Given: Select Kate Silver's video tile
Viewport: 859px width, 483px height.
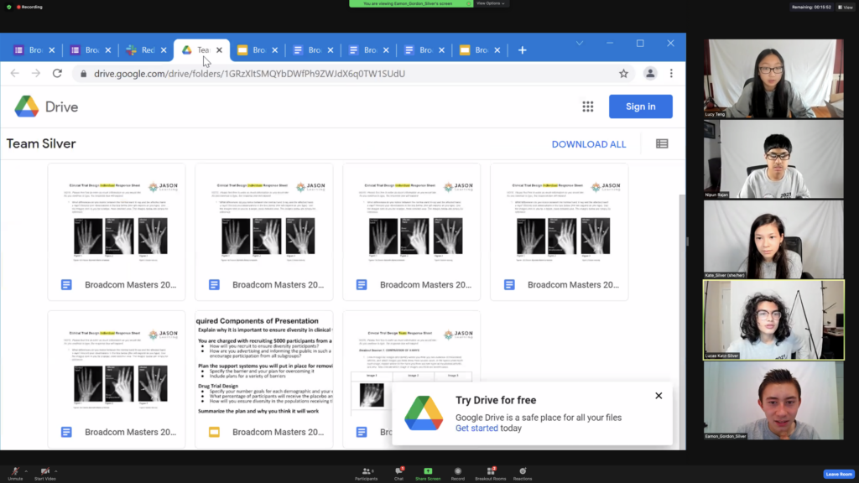Looking at the screenshot, I should (x=773, y=239).
